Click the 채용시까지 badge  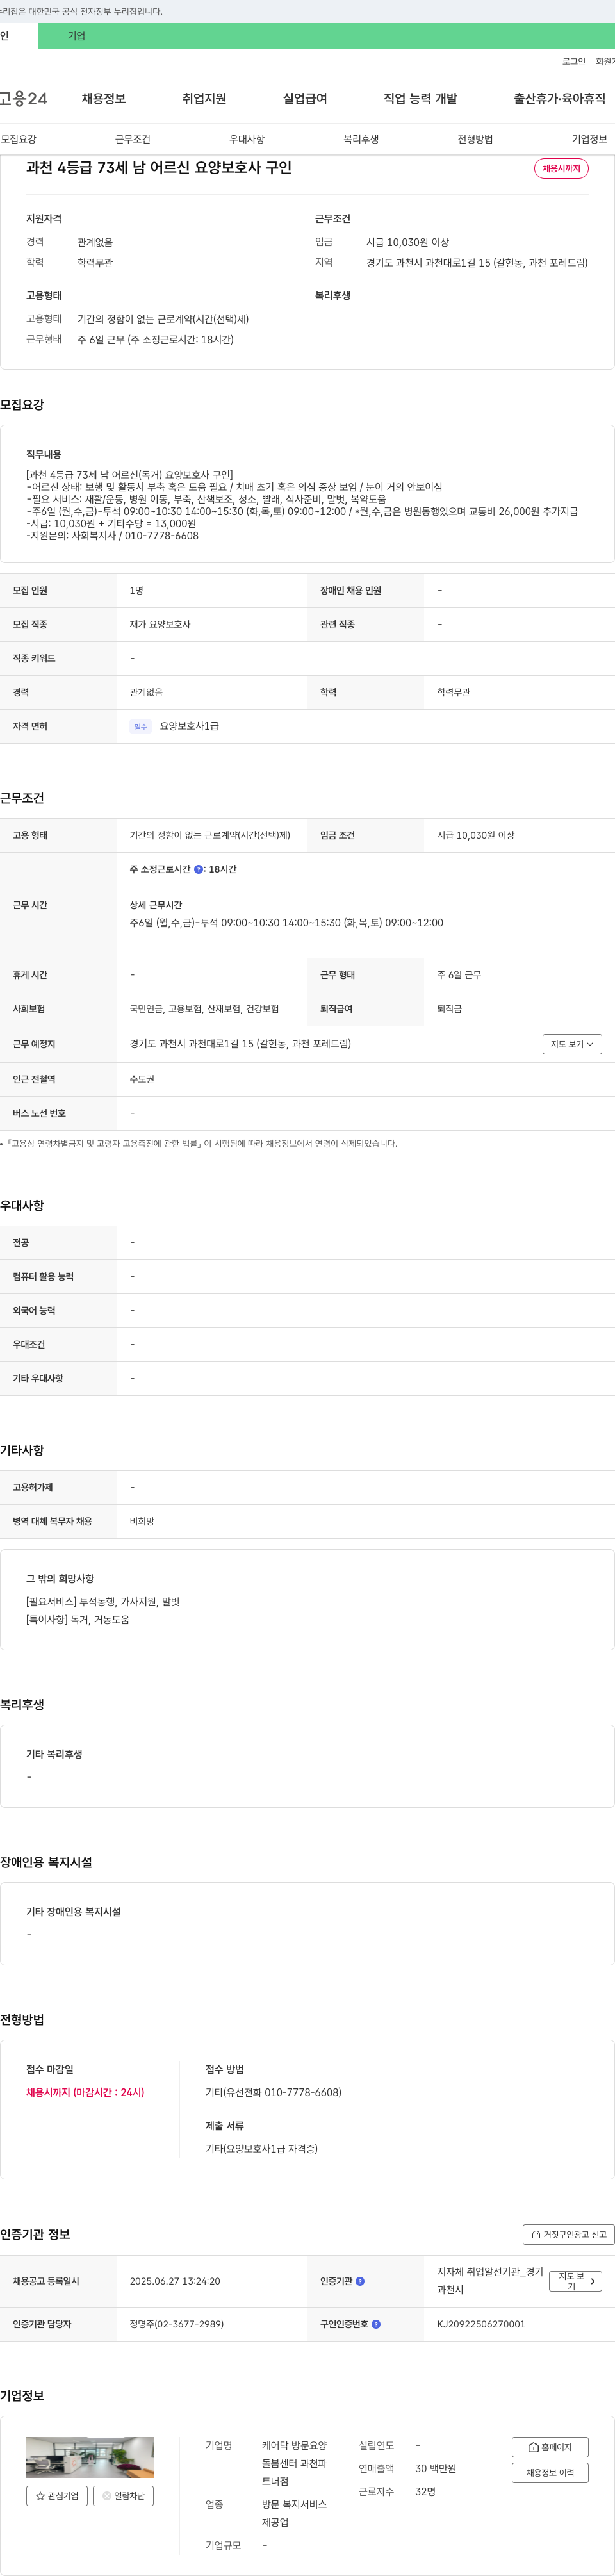pyautogui.click(x=561, y=169)
